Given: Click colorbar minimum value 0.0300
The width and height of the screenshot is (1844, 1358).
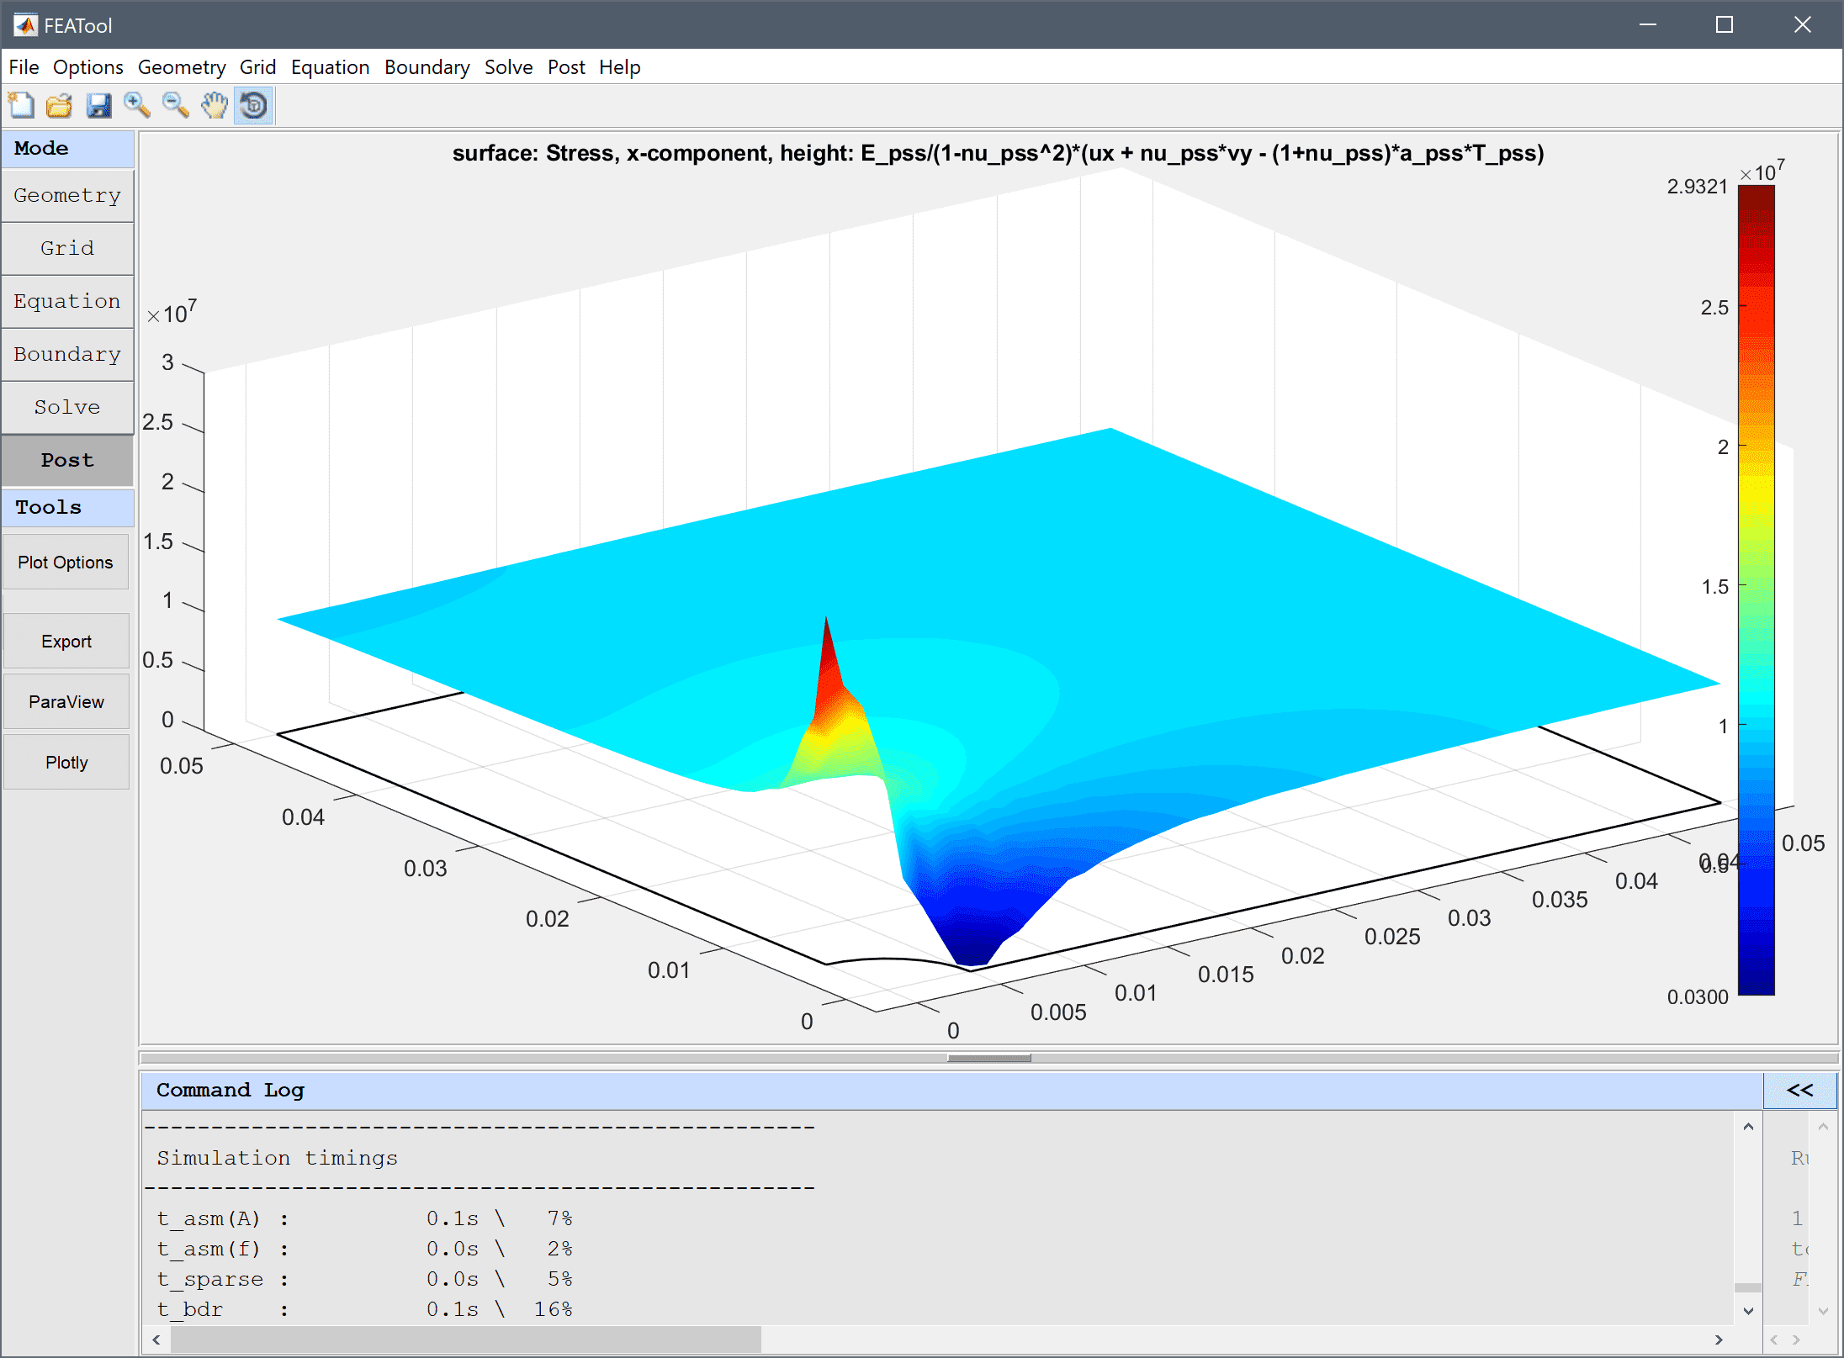Looking at the screenshot, I should pyautogui.click(x=1697, y=997).
